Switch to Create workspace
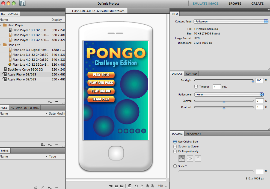The width and height of the screenshot is (270, 189). (257, 4)
